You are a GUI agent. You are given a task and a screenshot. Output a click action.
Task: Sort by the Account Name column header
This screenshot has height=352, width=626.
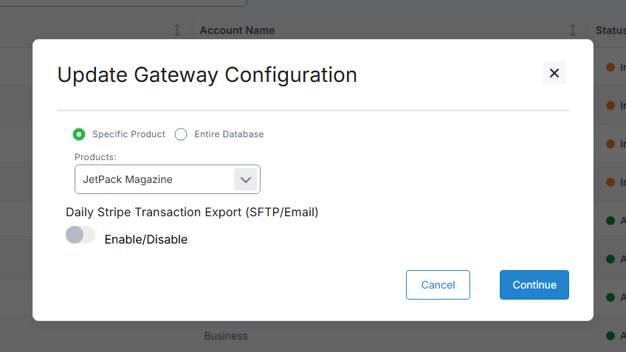(x=237, y=30)
